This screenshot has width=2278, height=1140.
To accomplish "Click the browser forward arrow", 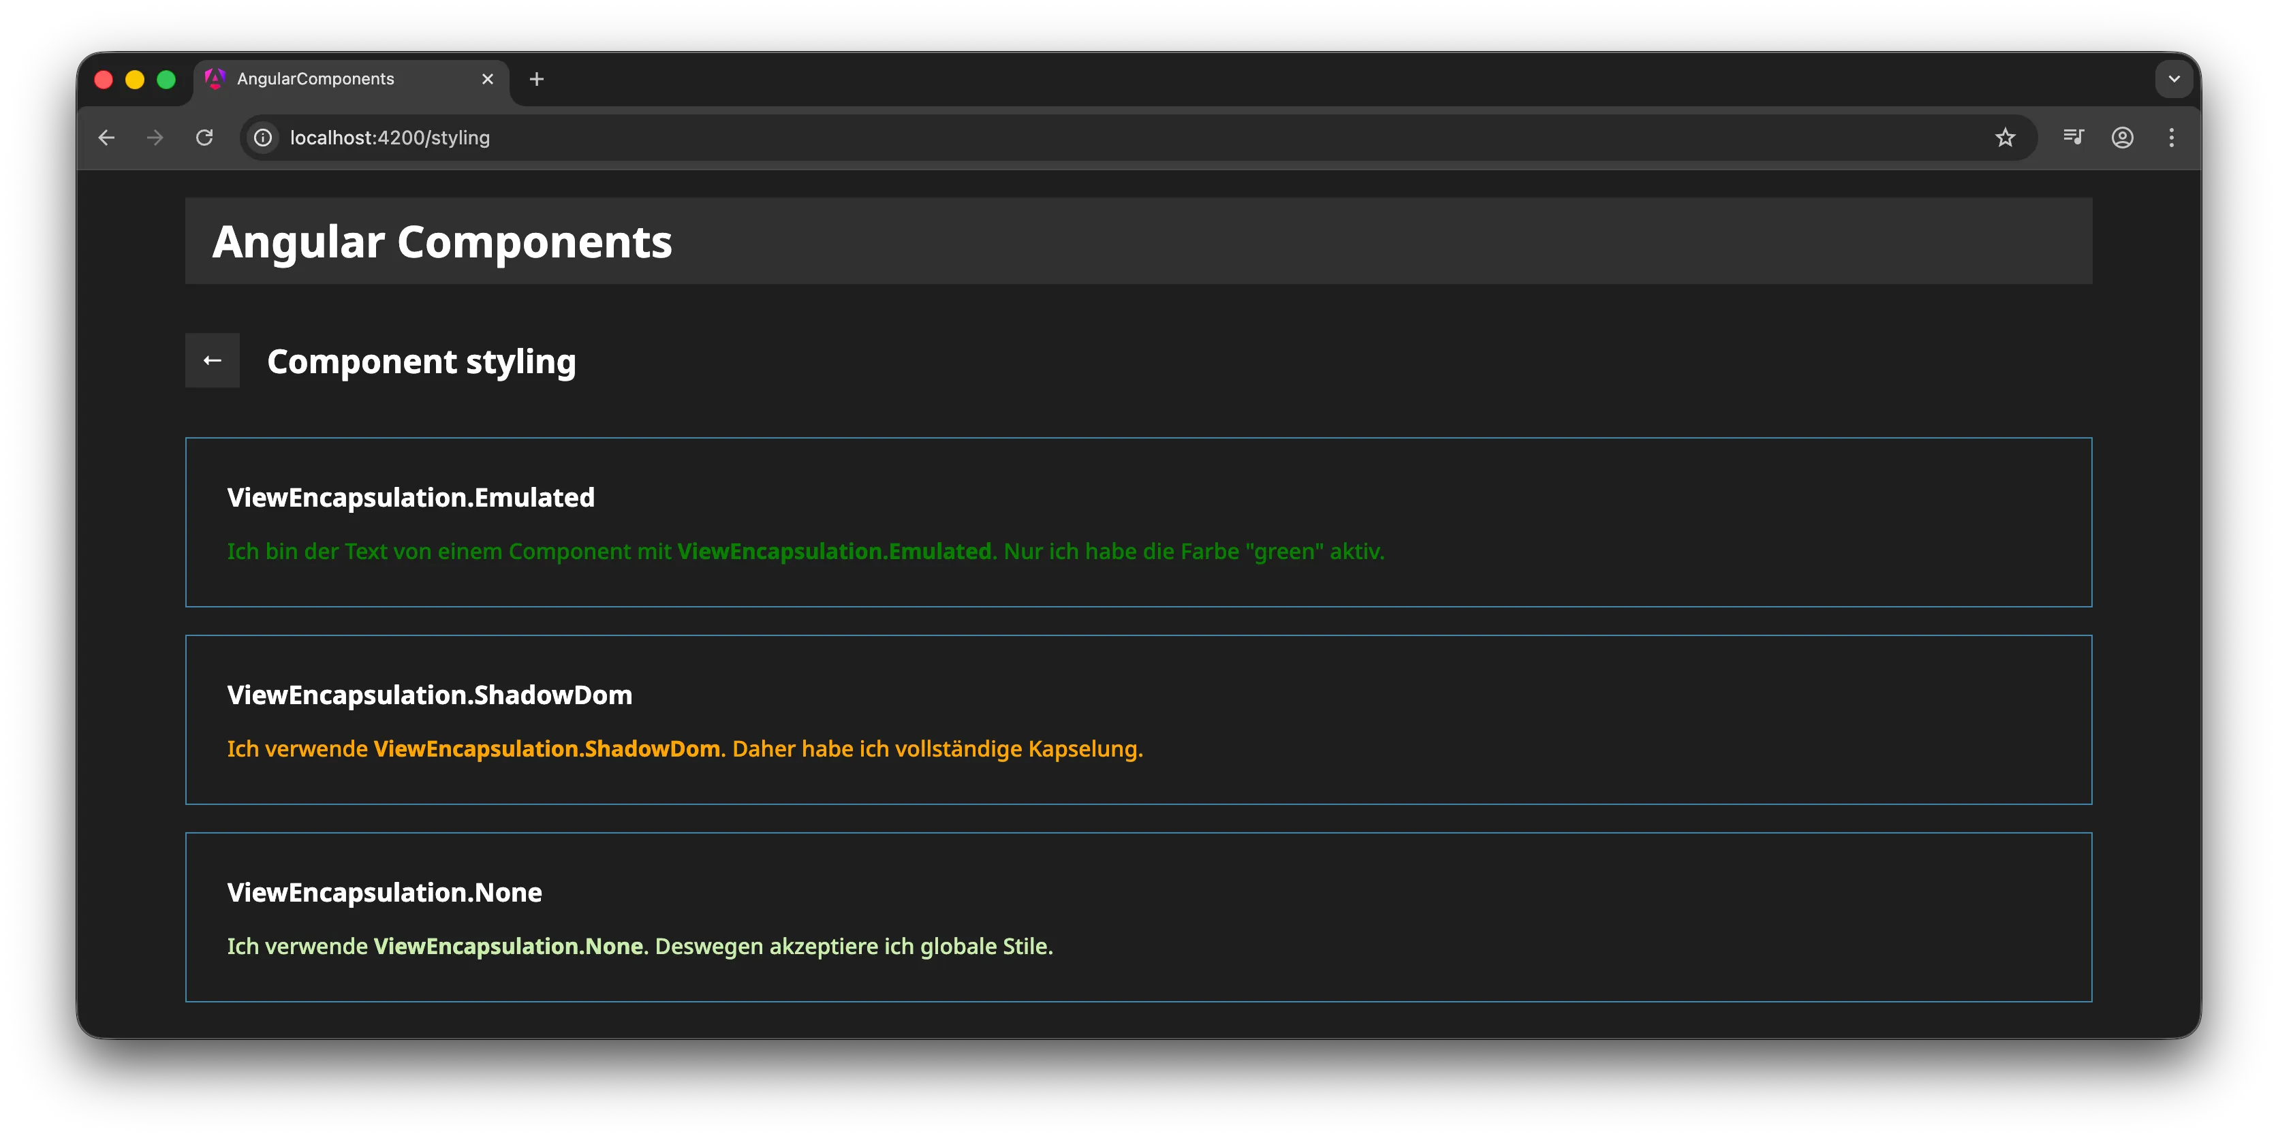I will (x=155, y=138).
